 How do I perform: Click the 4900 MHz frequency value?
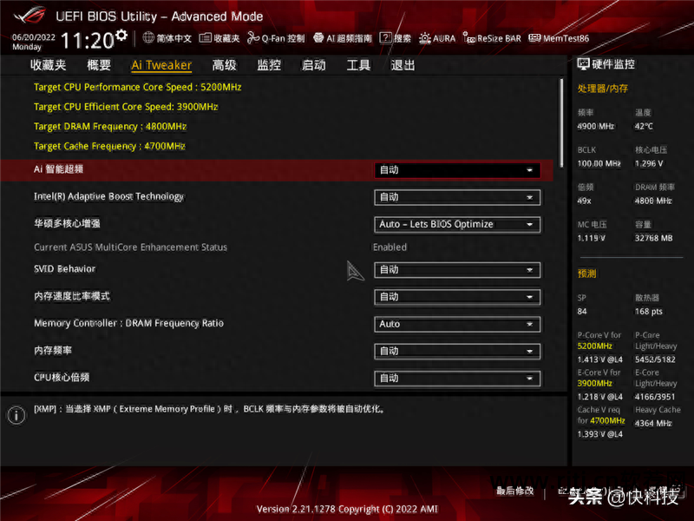596,126
